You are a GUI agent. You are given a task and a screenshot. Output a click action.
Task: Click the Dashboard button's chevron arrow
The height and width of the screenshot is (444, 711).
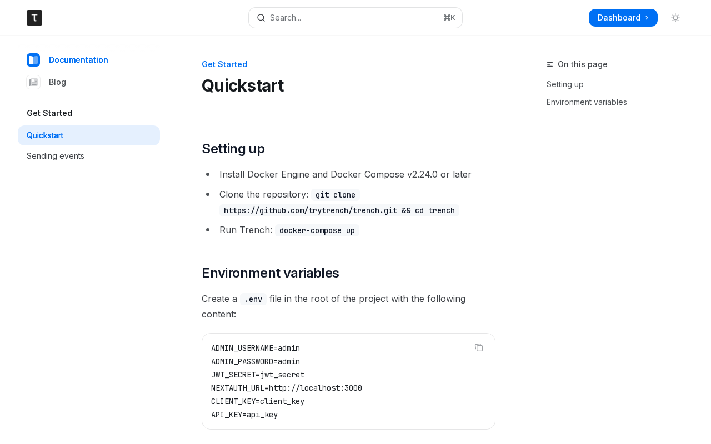[647, 18]
